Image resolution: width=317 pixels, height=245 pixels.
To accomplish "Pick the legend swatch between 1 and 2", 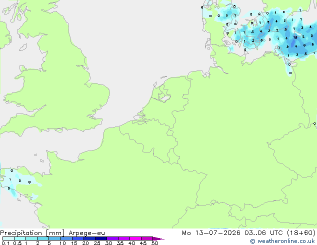I will 31,238.
